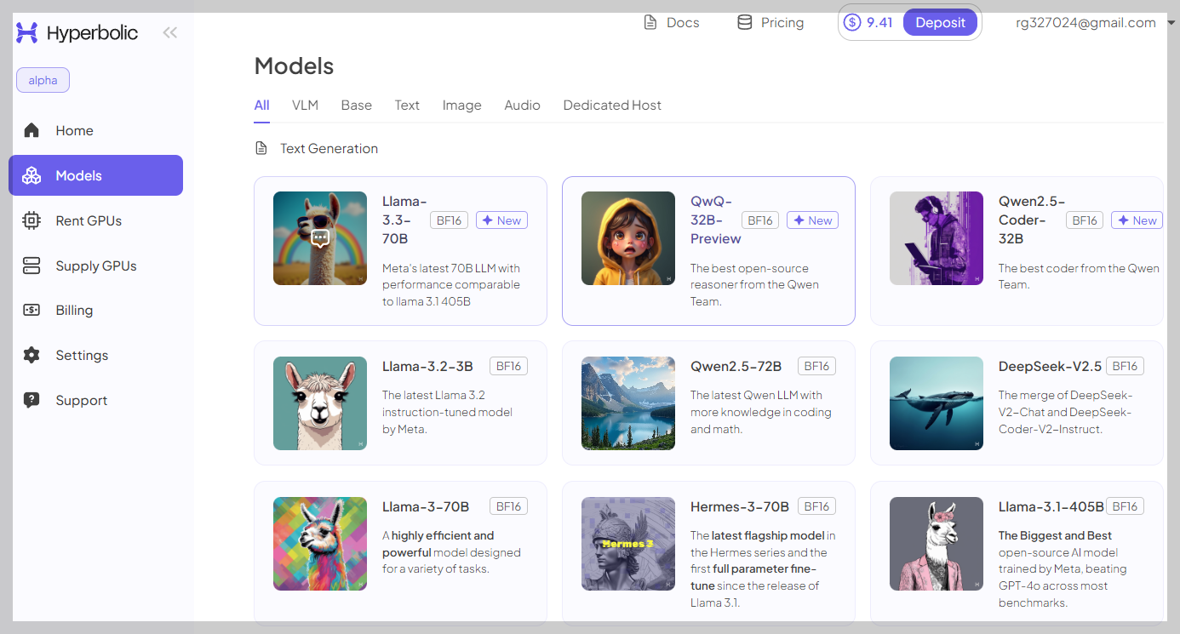Click the New badge on Llama-3.3-70B
The image size is (1180, 634).
point(501,220)
